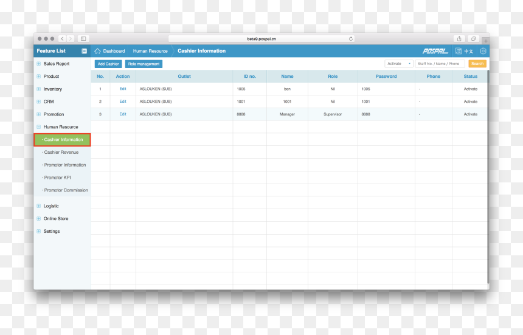The height and width of the screenshot is (335, 523).
Task: Go to Dashboard breadcrumb link
Action: point(114,51)
